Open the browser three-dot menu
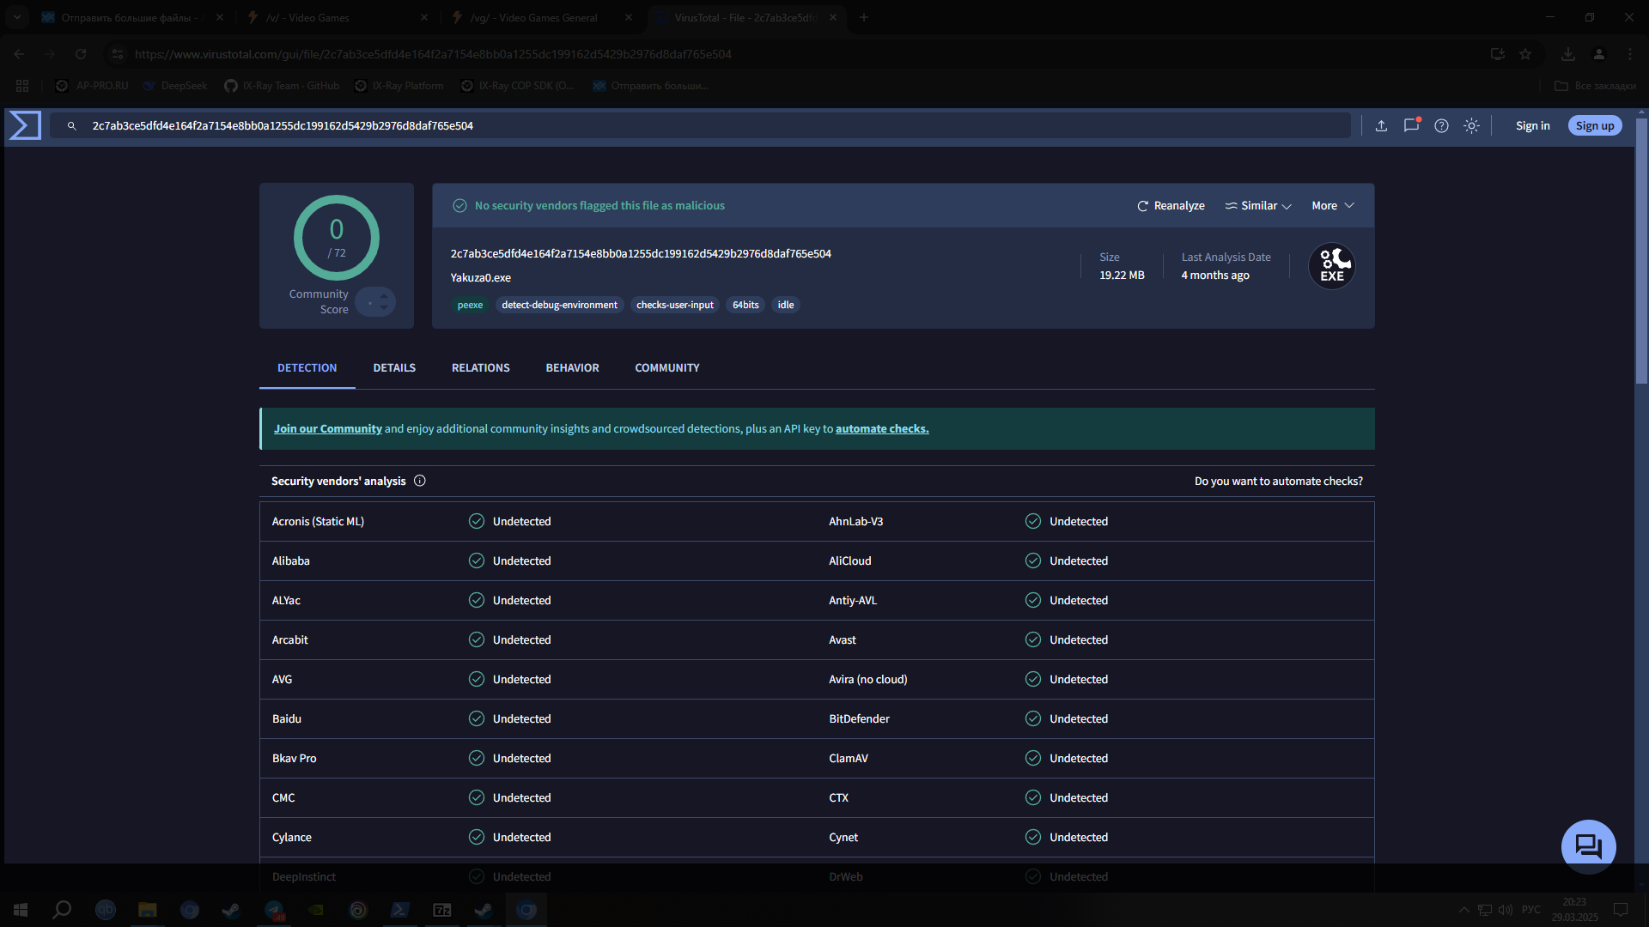 [1629, 54]
